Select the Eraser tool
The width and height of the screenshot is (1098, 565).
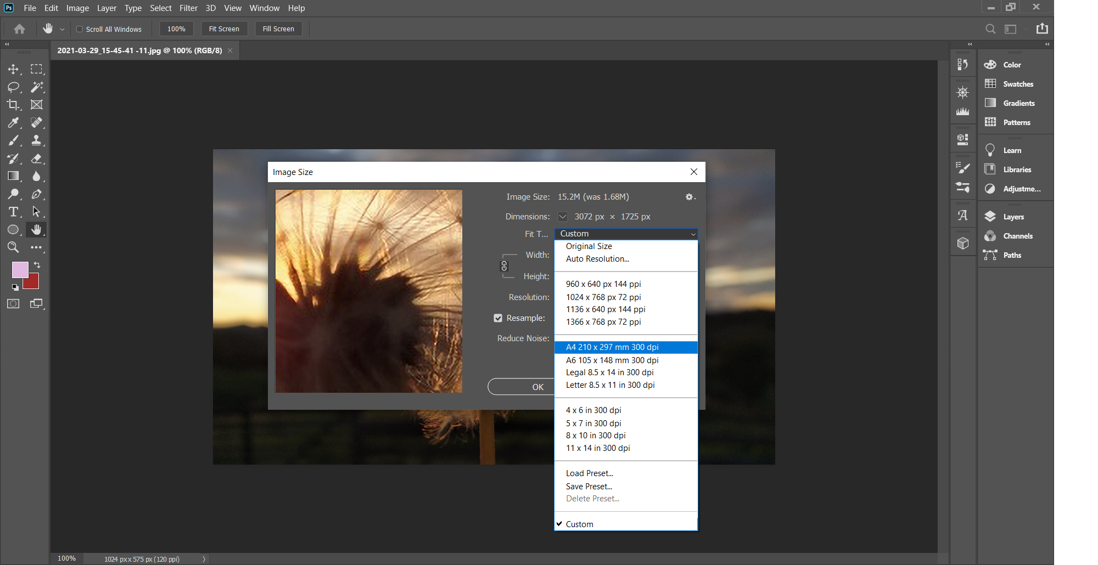pyautogui.click(x=37, y=159)
